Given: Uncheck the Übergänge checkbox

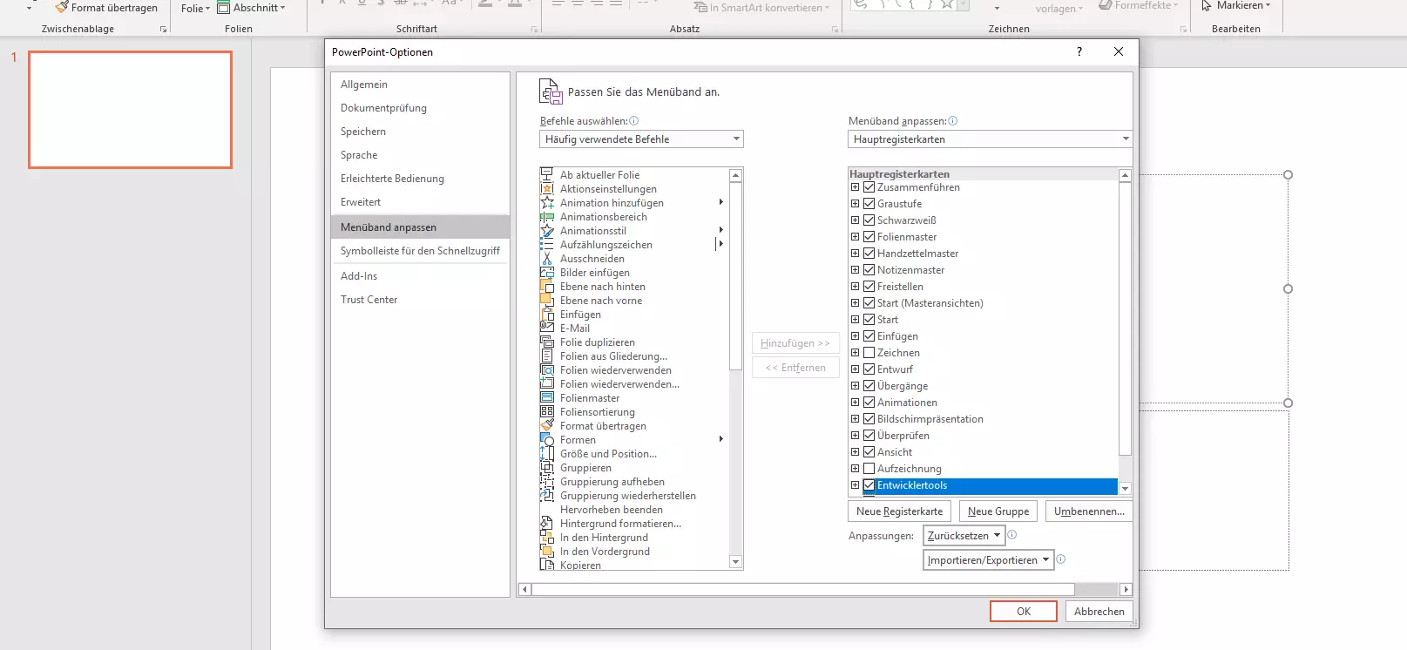Looking at the screenshot, I should pyautogui.click(x=869, y=385).
